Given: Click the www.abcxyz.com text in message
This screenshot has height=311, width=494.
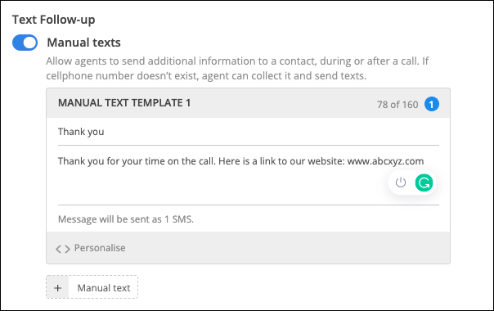Looking at the screenshot, I should 385,161.
